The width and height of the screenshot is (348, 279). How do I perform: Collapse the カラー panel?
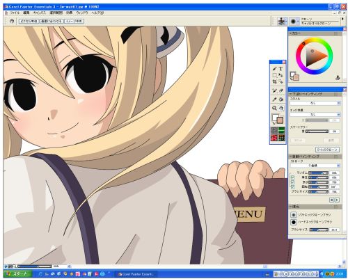pos(290,33)
